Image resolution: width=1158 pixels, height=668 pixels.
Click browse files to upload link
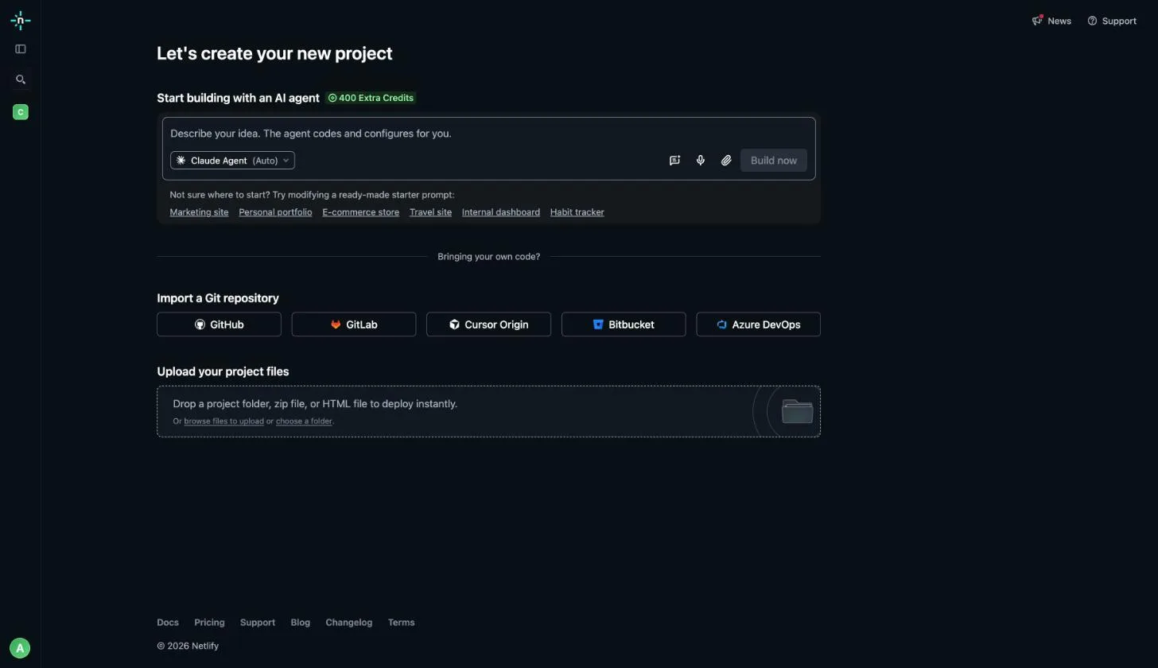pyautogui.click(x=223, y=421)
